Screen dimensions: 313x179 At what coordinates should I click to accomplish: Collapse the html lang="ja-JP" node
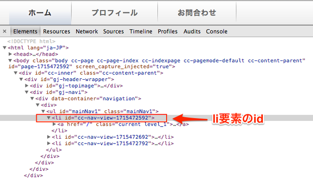[5, 48]
